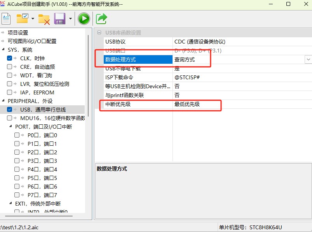Enable the IAP, EEPROM checkbox

click(x=9, y=92)
